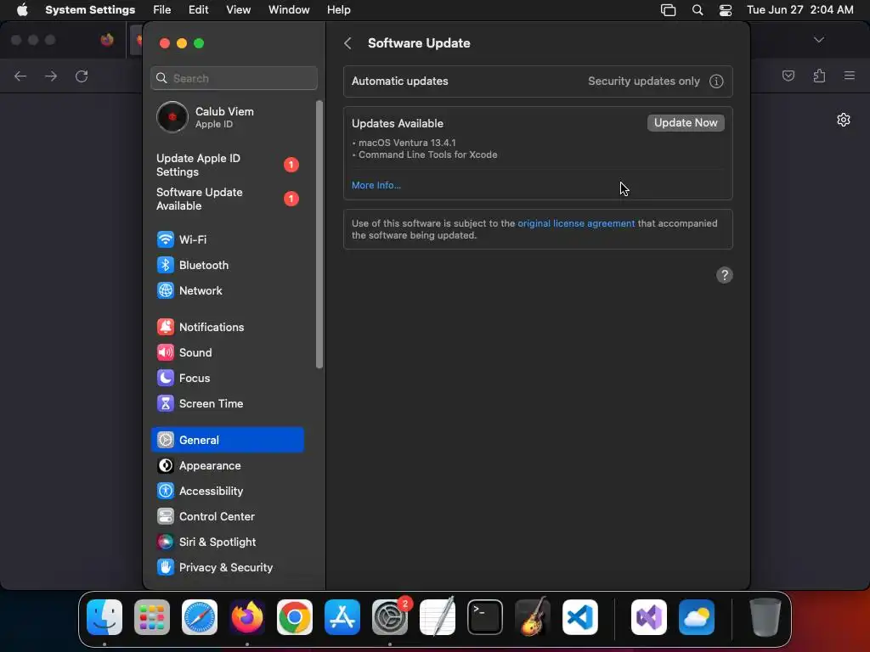Open Siri & Spotlight settings
Image resolution: width=870 pixels, height=652 pixels.
pyautogui.click(x=228, y=542)
